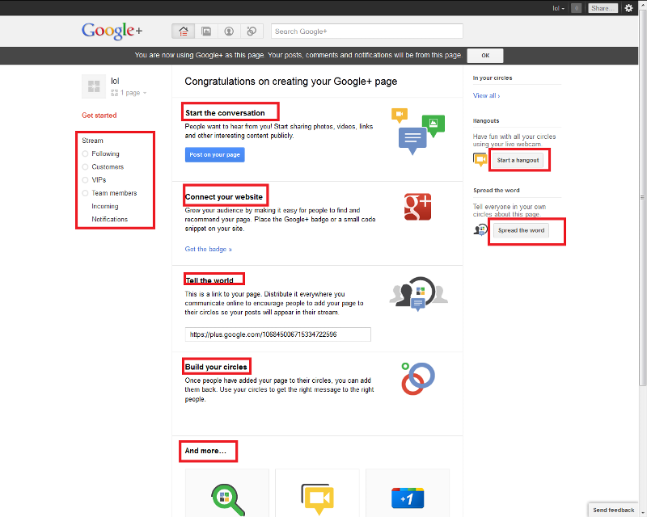647x517 pixels.
Task: Open the Stream section
Action: (x=92, y=141)
